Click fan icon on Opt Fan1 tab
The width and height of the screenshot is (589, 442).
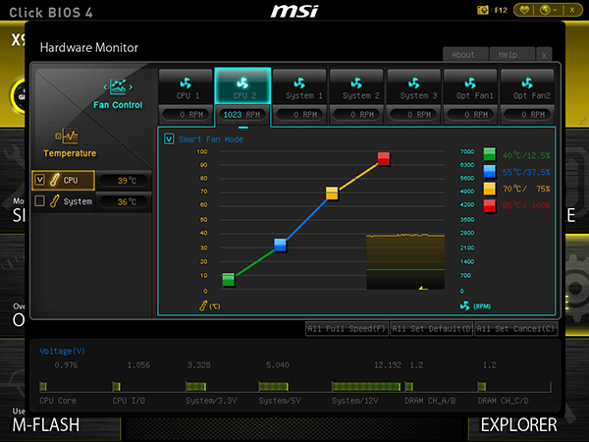(470, 83)
